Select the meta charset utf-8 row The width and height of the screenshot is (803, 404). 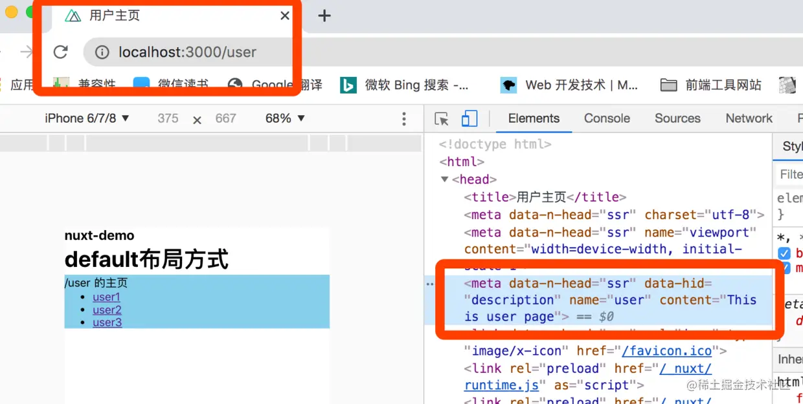point(614,215)
